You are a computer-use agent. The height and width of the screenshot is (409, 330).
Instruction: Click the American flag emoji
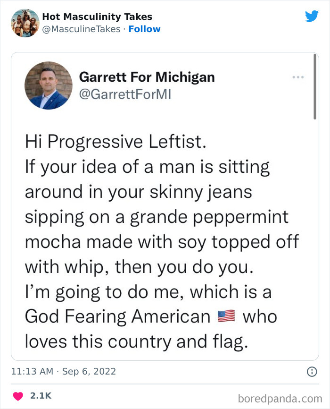point(226,317)
